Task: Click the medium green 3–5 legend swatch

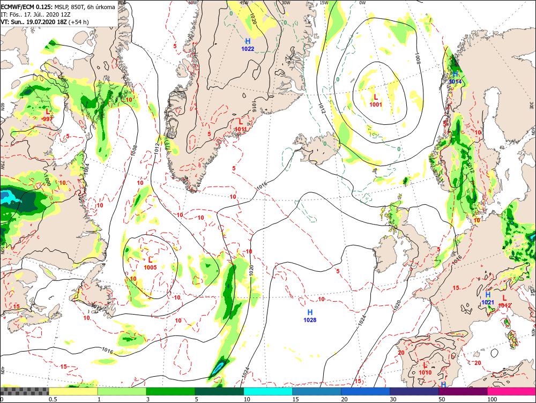Action: coord(170,391)
